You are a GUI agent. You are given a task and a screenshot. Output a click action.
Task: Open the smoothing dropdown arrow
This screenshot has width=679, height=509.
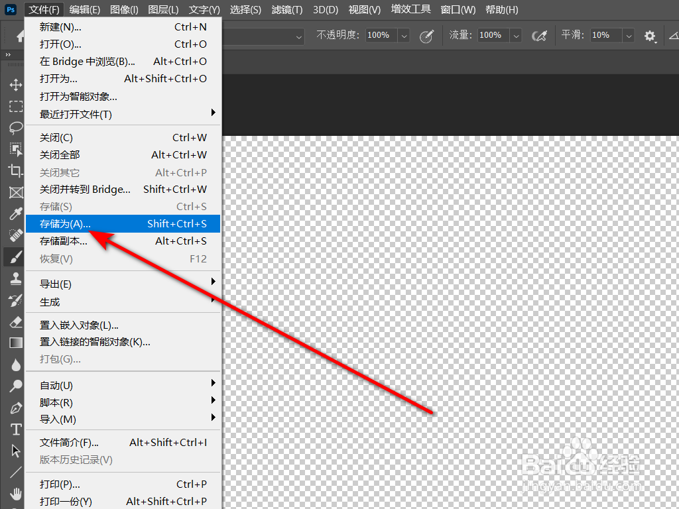(x=629, y=36)
